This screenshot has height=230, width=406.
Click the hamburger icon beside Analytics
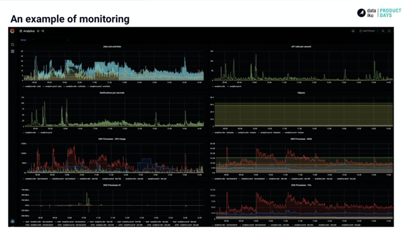click(21, 31)
